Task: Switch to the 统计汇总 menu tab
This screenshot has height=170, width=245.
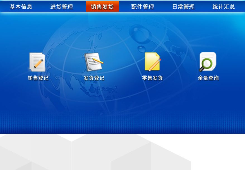Action: pyautogui.click(x=224, y=7)
